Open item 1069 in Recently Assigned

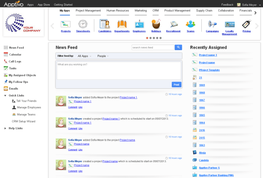point(202,85)
